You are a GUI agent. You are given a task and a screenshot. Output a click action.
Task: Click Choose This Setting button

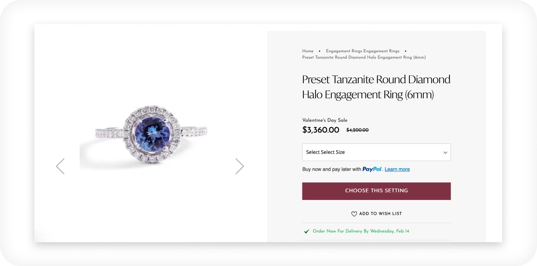tap(376, 191)
